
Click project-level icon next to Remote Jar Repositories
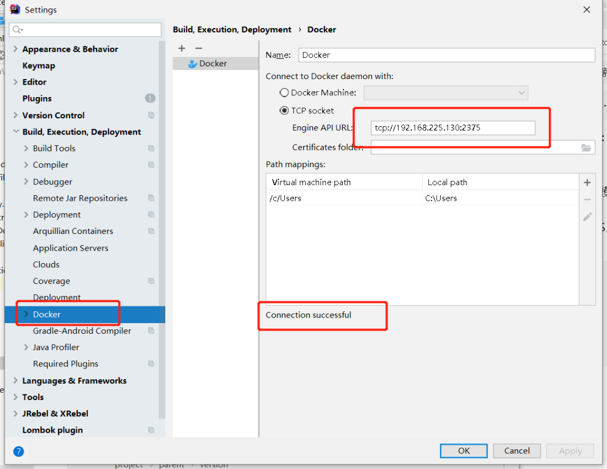click(151, 198)
